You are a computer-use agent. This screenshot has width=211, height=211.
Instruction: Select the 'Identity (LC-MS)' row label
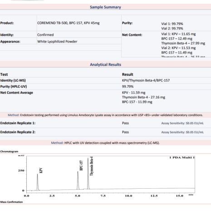[x=13, y=80]
